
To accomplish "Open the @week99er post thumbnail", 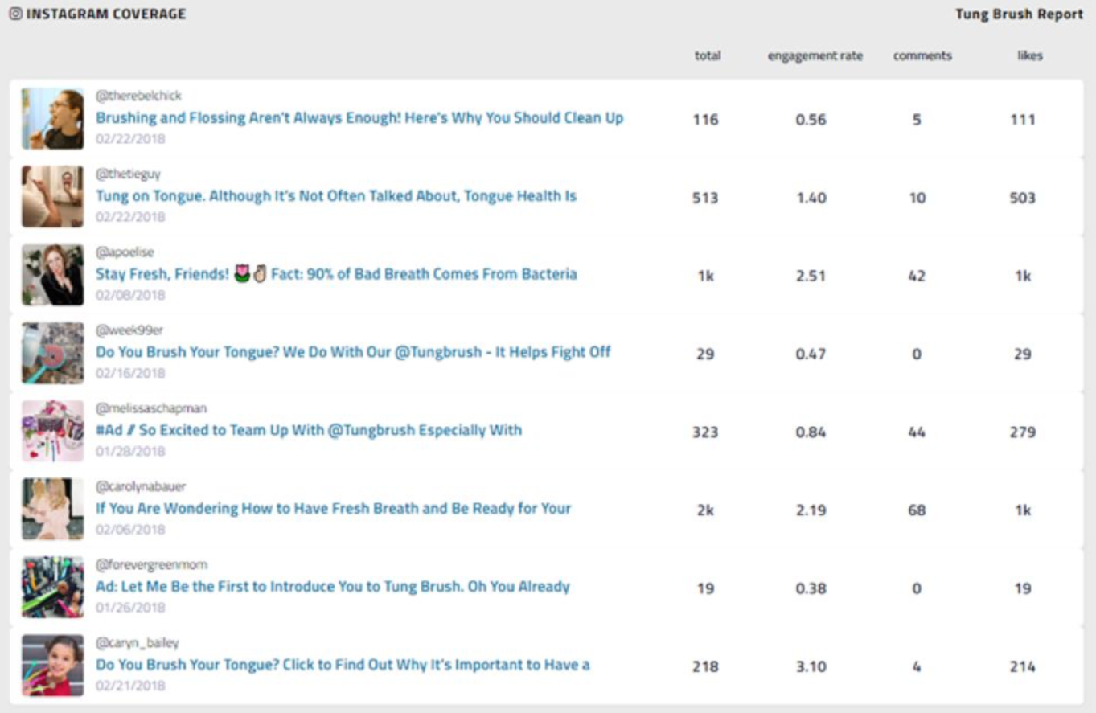I will [x=52, y=352].
